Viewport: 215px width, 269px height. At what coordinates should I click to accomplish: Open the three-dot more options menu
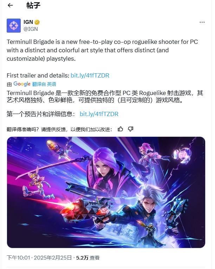(202, 22)
